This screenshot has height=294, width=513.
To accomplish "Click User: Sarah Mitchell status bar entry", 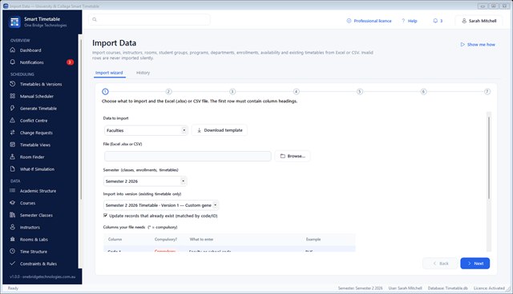I will [405, 288].
